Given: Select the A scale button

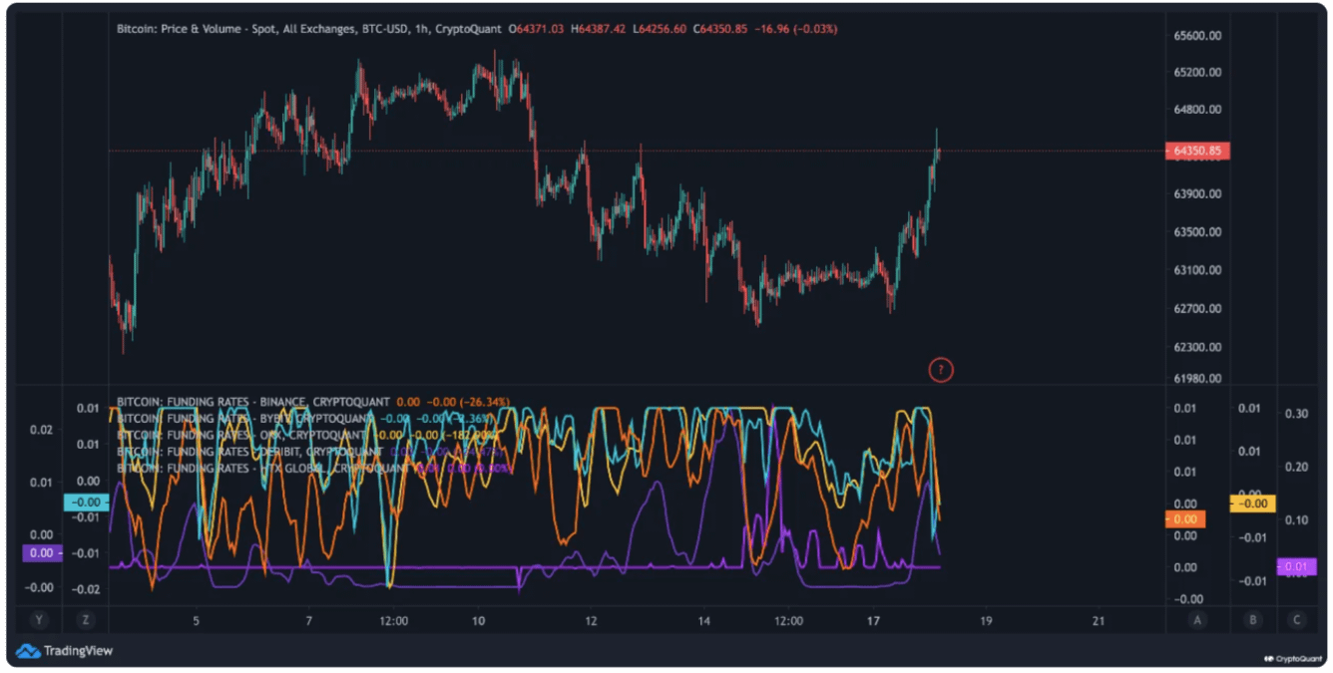Looking at the screenshot, I should (1198, 620).
